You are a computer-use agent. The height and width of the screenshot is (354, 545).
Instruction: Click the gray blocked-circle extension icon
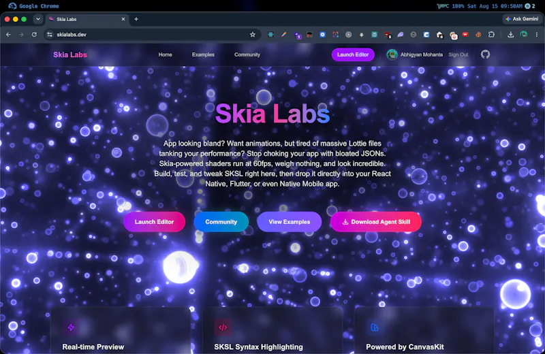point(414,35)
